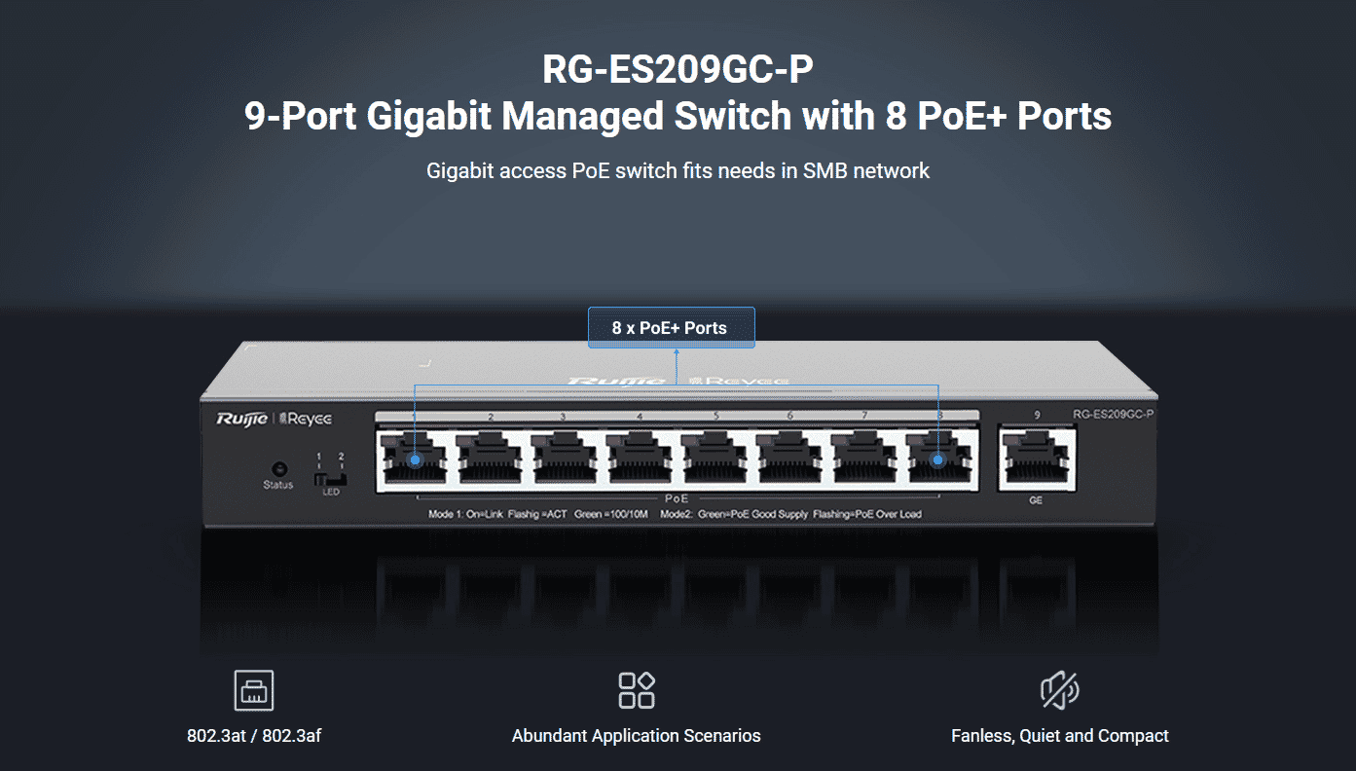
Task: Click the blue dot on port 8
Action: 938,459
